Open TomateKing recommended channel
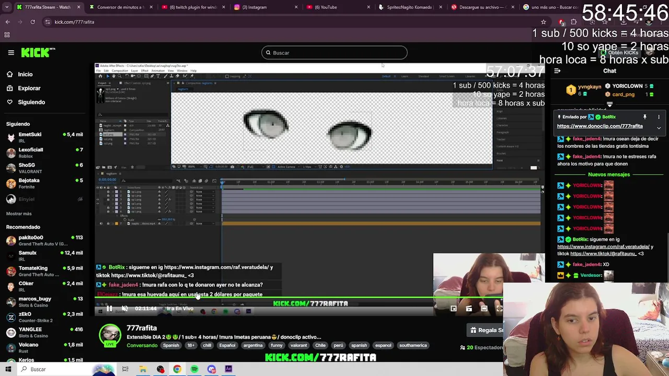Screen dimensions: 669x376 [44, 271]
